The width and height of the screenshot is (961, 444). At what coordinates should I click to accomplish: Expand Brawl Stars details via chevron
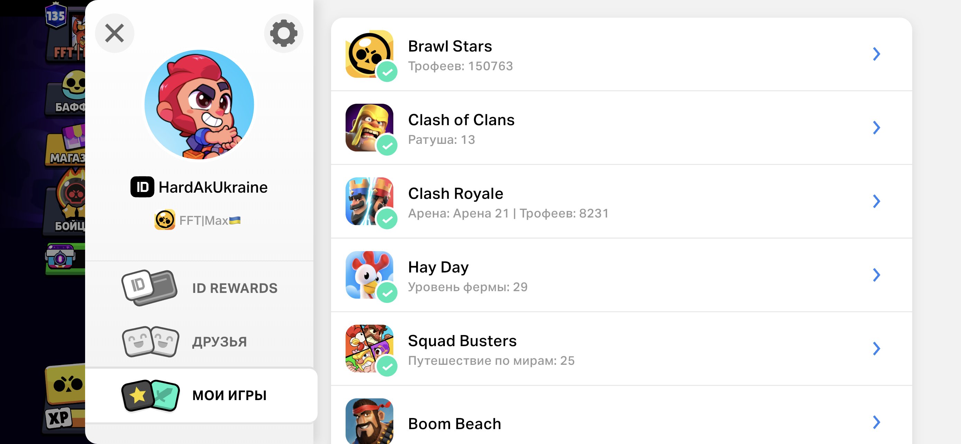click(876, 54)
